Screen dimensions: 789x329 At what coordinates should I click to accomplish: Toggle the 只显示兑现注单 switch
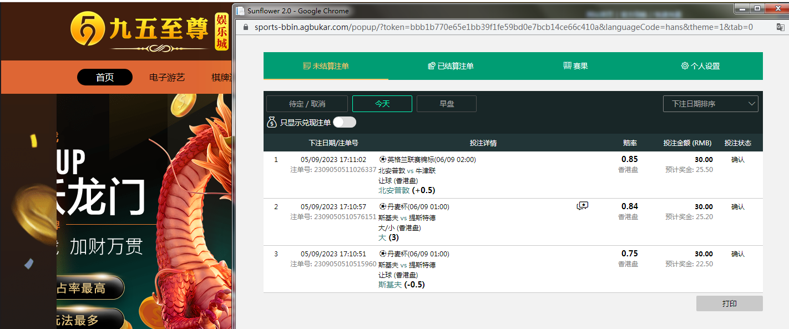345,123
